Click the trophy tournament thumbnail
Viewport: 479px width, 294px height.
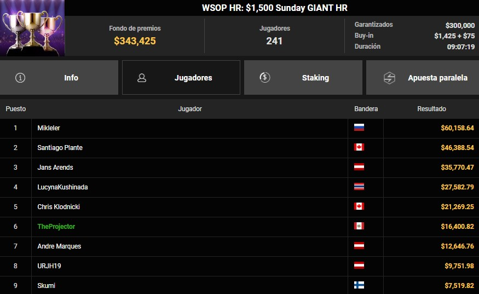point(32,28)
